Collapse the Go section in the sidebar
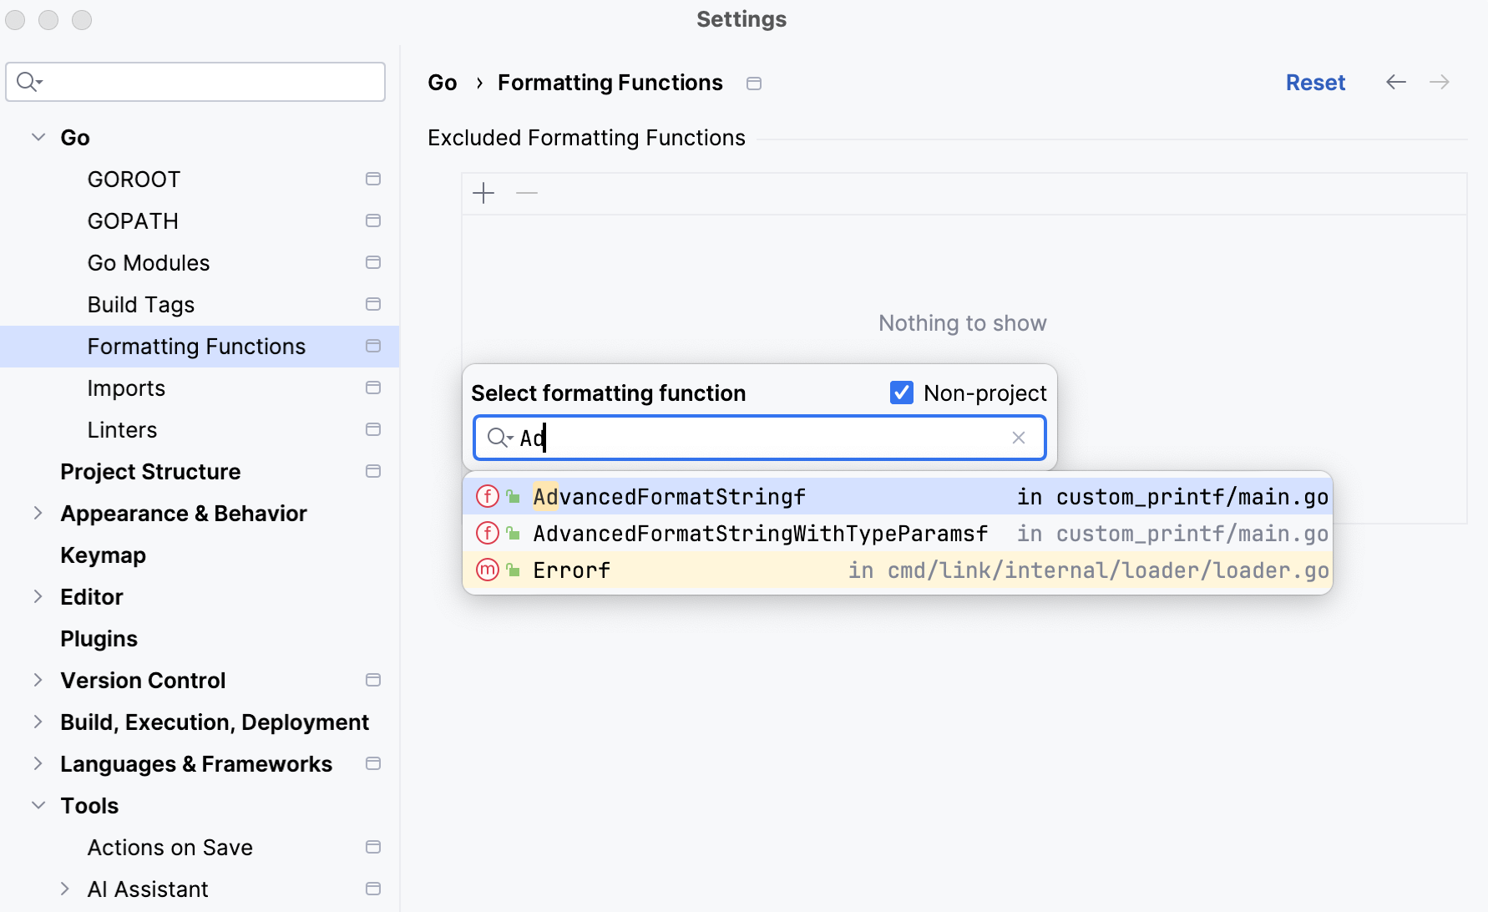The height and width of the screenshot is (912, 1488). pos(37,136)
